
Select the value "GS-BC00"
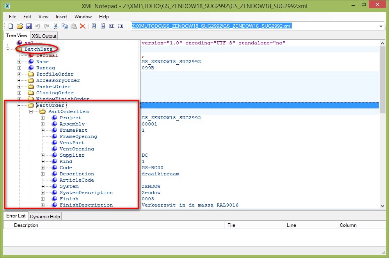(x=153, y=168)
